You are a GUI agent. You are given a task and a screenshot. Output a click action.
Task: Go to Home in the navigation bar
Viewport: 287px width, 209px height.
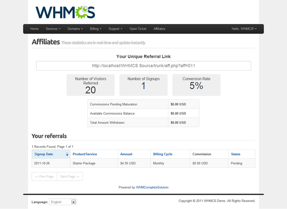pyautogui.click(x=34, y=29)
